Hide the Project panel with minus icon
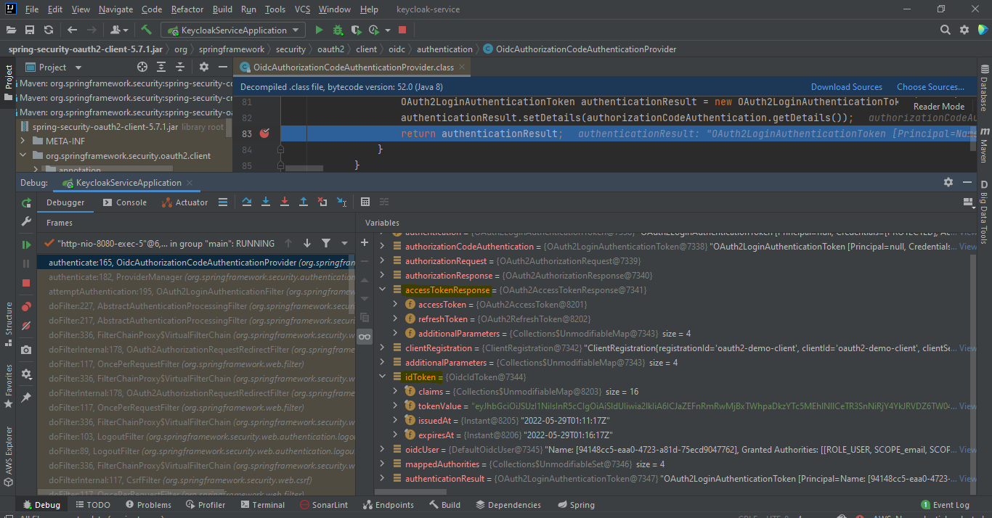This screenshot has width=992, height=518. [x=223, y=67]
